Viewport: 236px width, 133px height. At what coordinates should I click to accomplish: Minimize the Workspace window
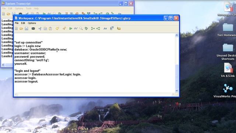click(166, 18)
